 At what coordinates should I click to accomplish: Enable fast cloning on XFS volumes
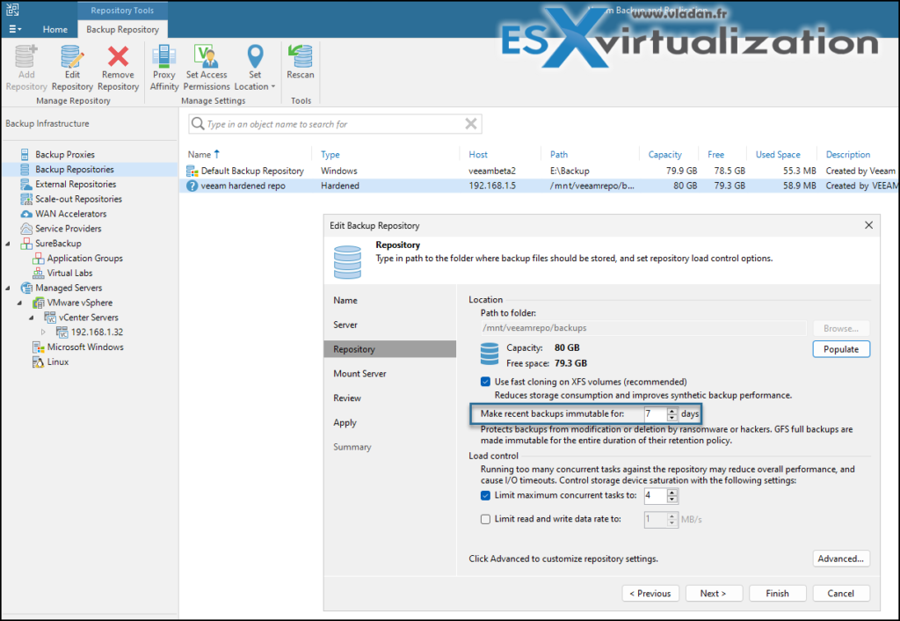coord(485,382)
